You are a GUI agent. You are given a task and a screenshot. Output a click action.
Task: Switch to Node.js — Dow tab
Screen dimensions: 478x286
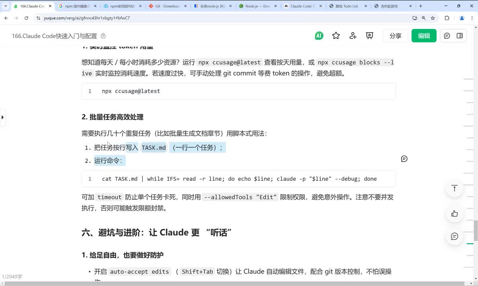257,6
